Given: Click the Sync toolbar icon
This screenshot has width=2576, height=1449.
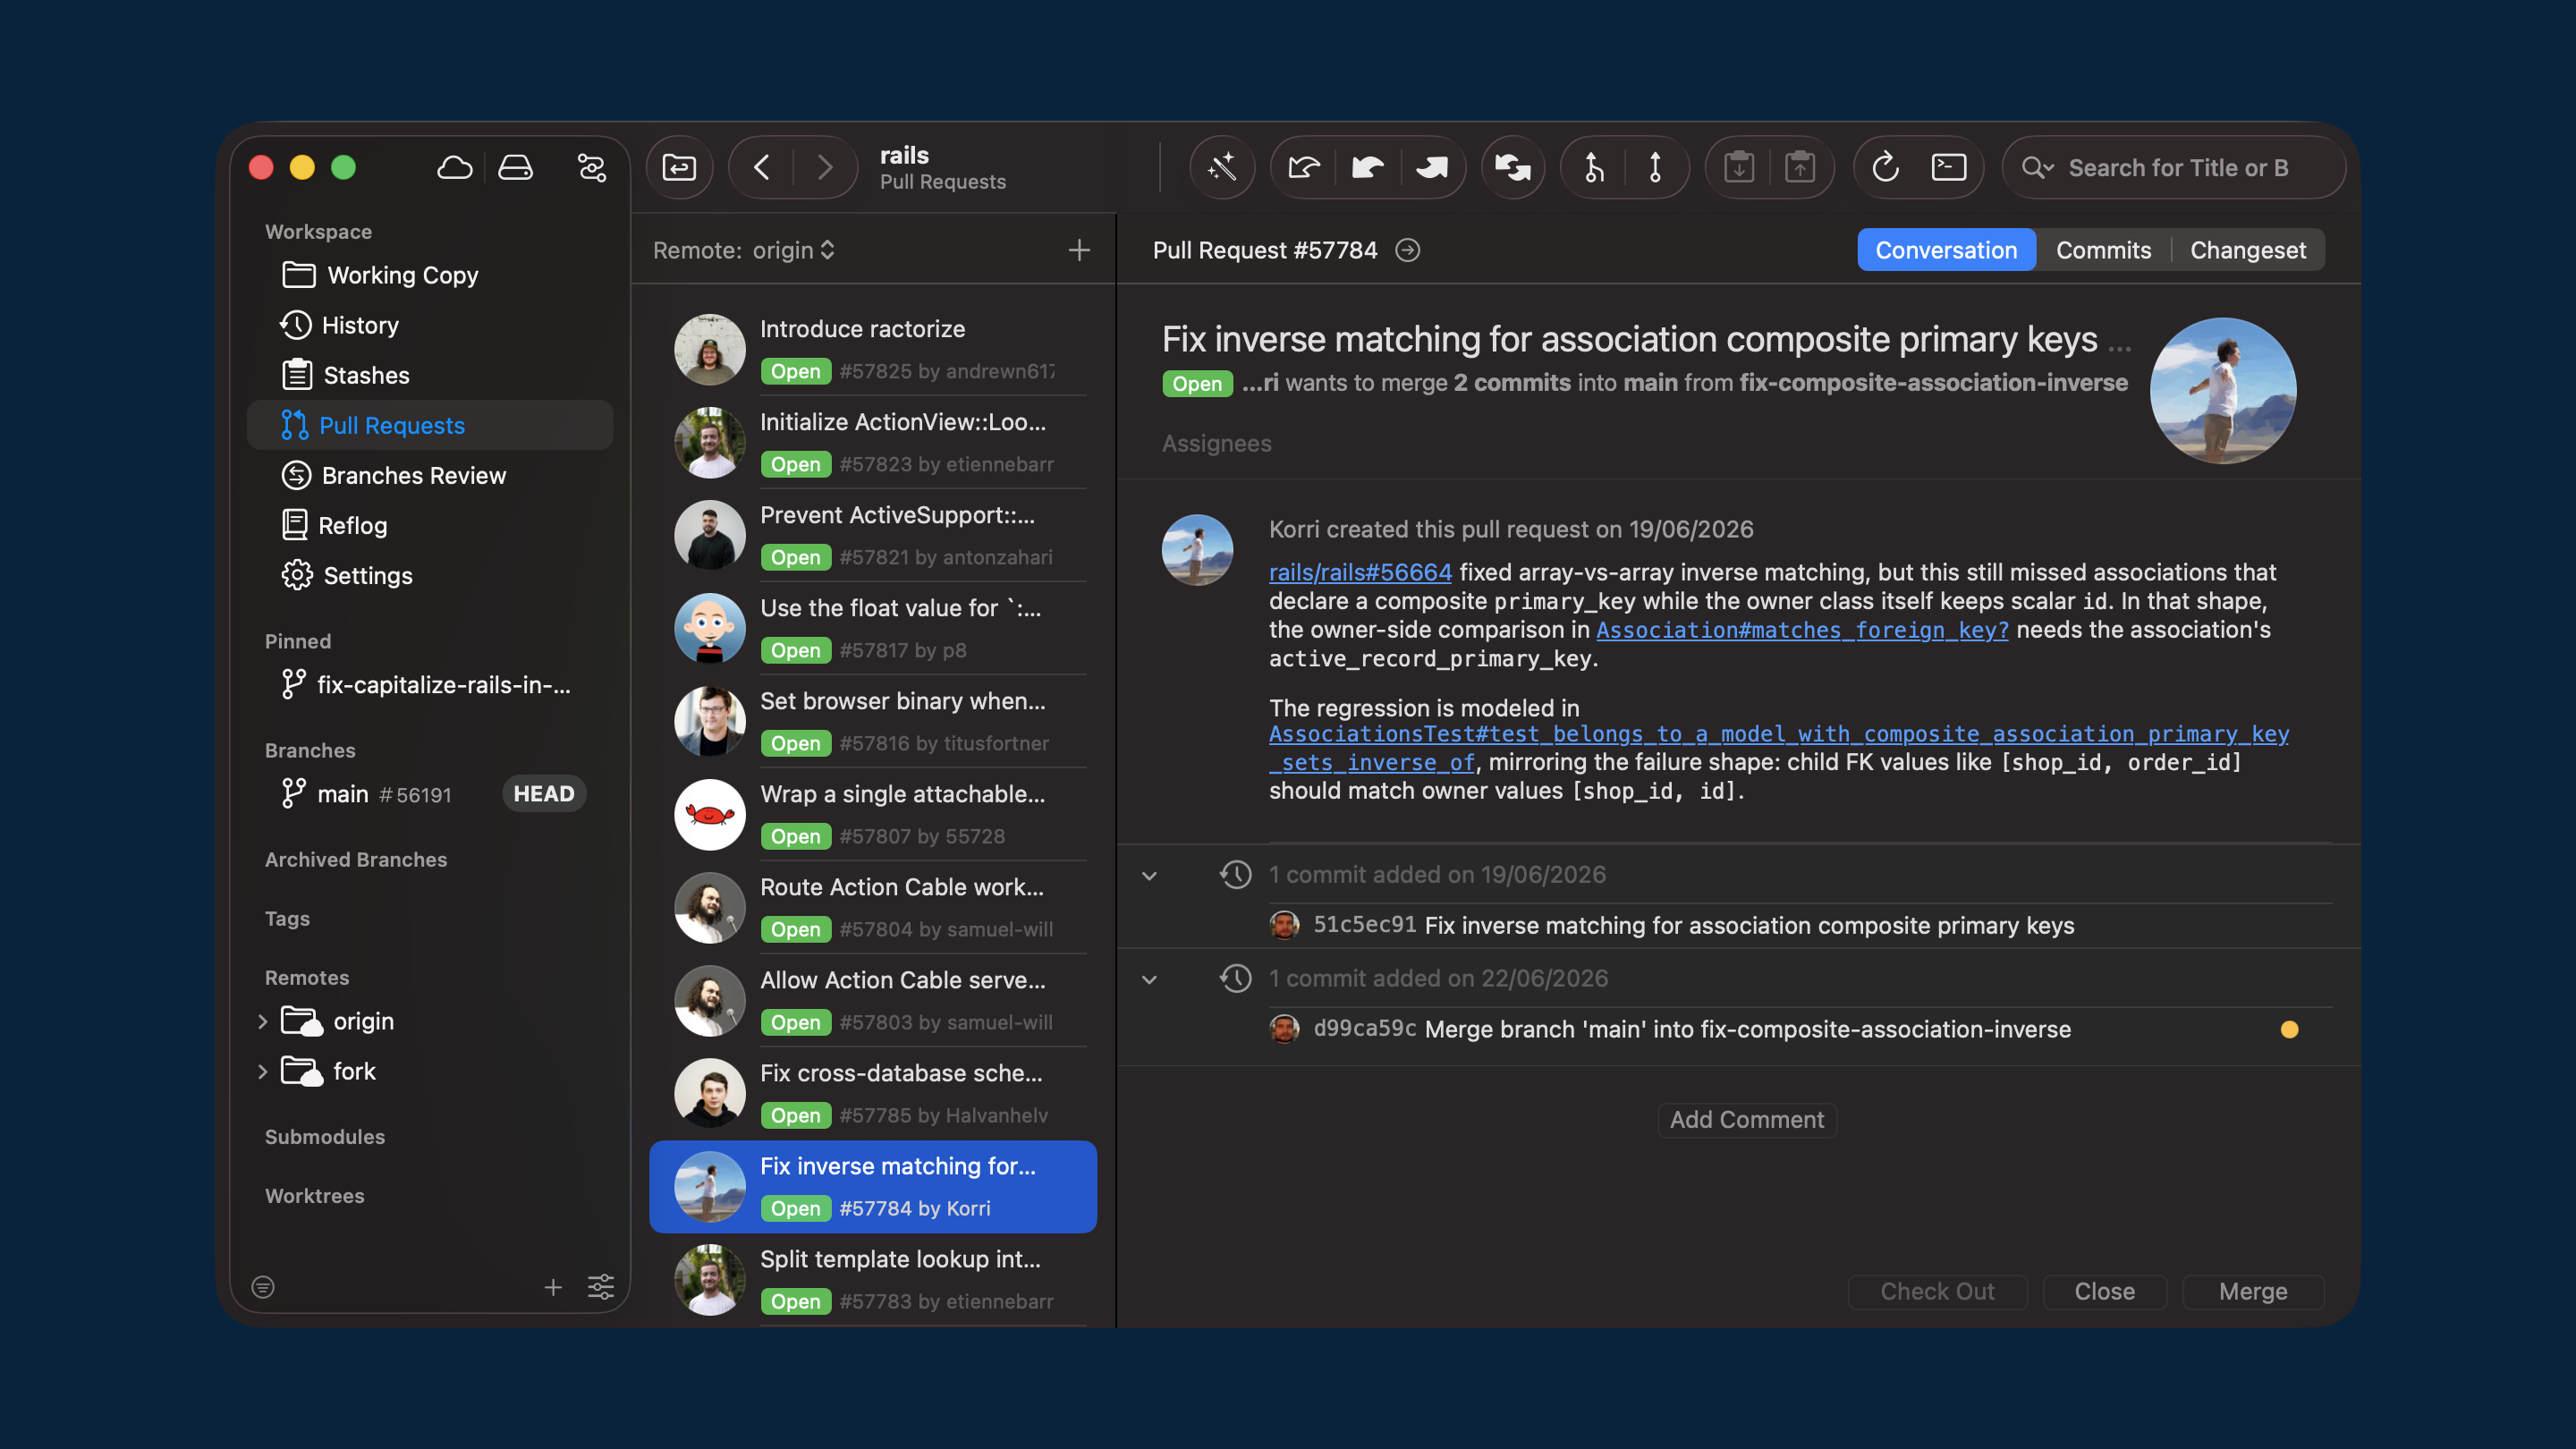Looking at the screenshot, I should pos(1513,167).
